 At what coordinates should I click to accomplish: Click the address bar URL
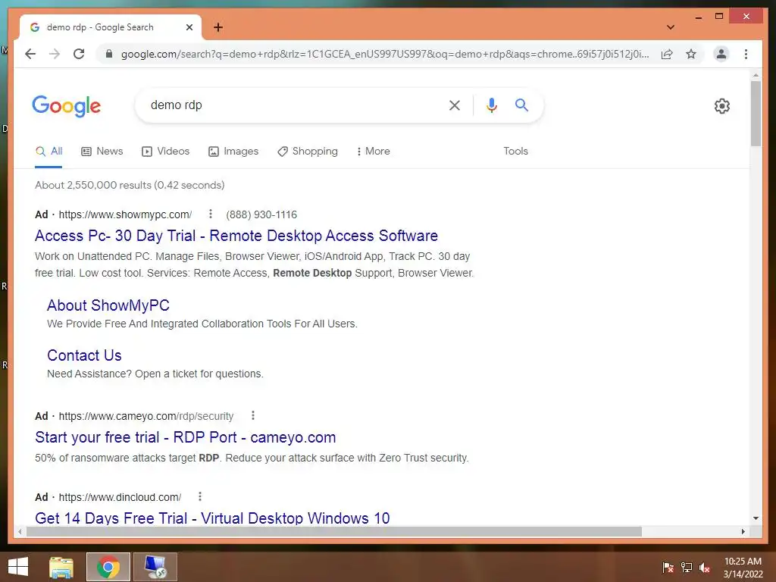[385, 54]
